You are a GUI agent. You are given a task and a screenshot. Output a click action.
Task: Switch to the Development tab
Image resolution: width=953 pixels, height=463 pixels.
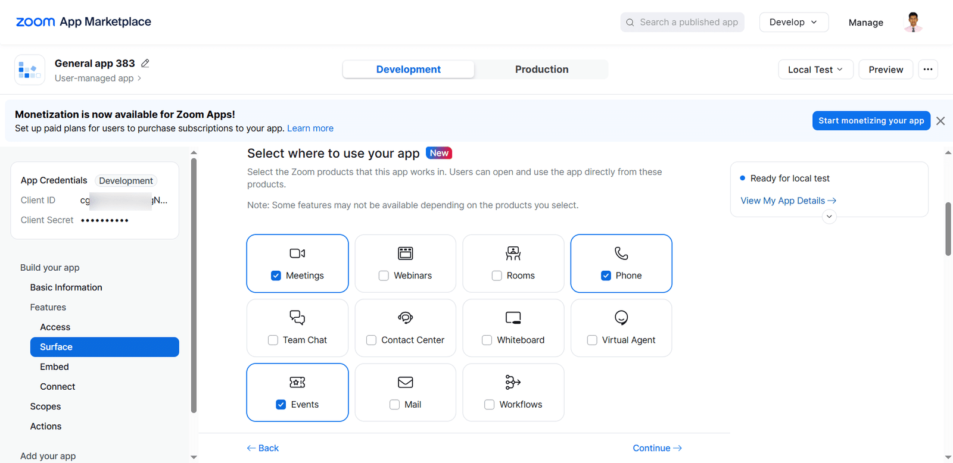409,70
